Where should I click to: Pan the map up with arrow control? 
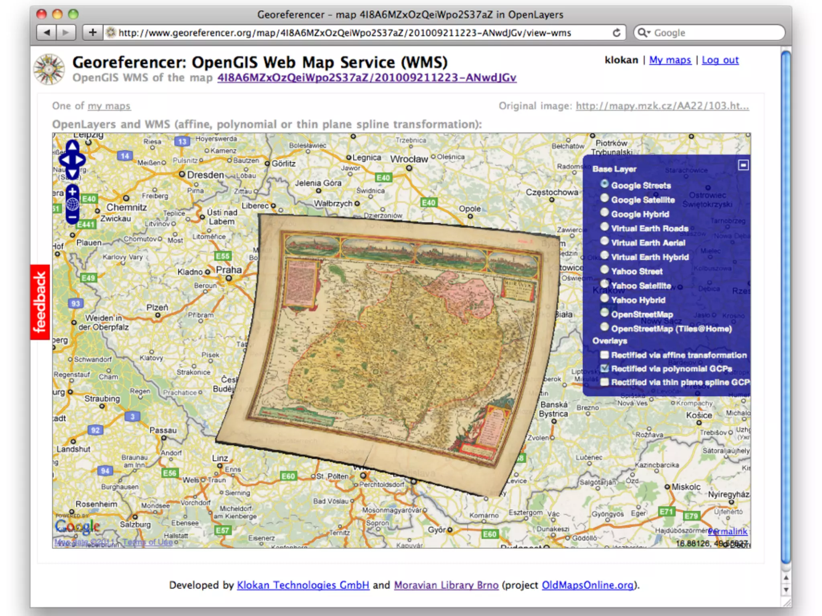tap(73, 146)
